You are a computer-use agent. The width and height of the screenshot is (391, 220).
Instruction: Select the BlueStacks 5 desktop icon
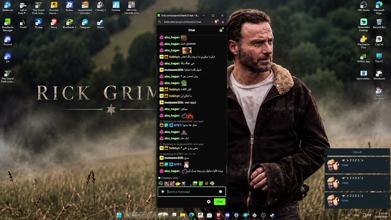coord(70,24)
